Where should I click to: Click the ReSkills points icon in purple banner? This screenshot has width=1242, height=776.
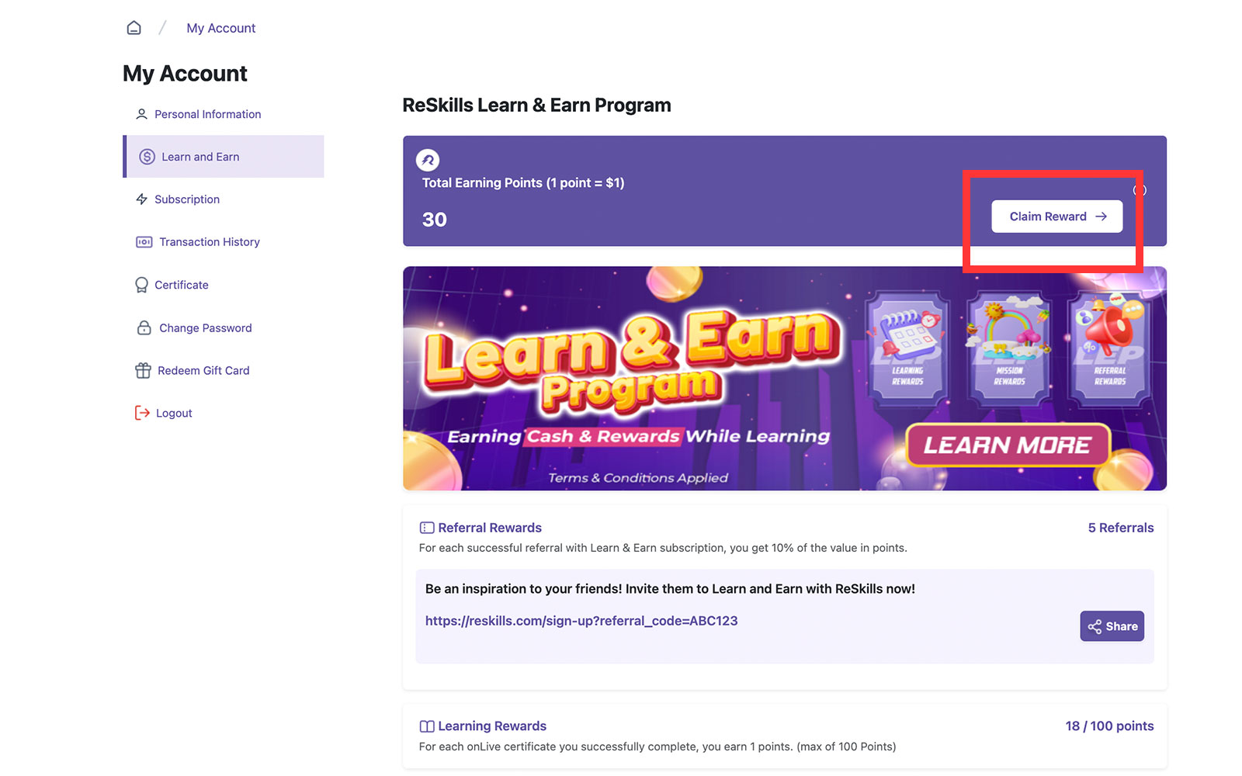tap(428, 161)
